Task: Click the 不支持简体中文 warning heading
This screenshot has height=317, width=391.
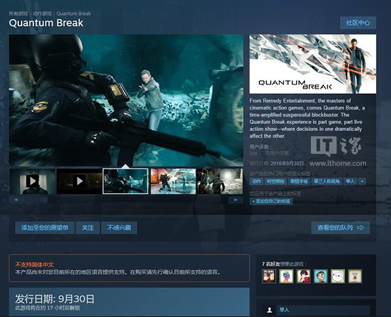Action: [35, 265]
